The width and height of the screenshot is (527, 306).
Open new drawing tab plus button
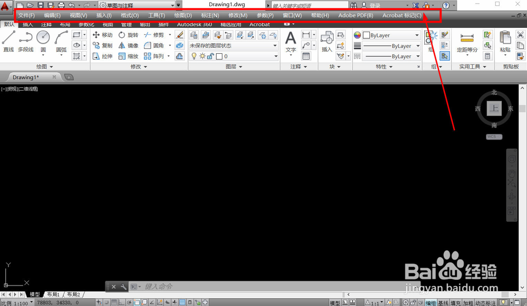[69, 77]
